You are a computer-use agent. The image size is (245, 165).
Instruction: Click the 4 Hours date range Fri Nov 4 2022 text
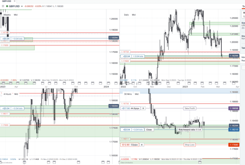click(59, 159)
